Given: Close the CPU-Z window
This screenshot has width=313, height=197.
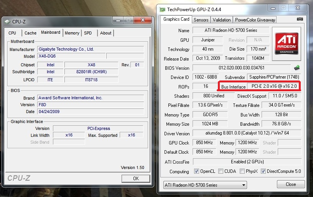Looking at the screenshot, I should point(143,20).
